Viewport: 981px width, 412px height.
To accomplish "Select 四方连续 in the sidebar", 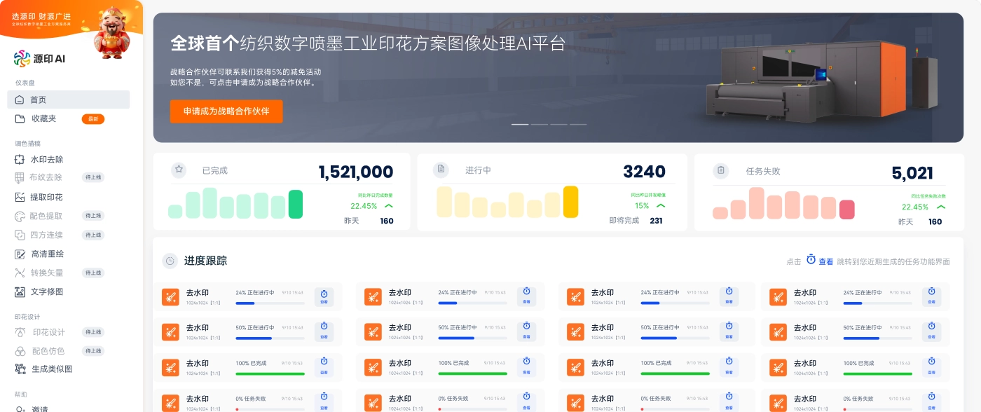I will 46,235.
